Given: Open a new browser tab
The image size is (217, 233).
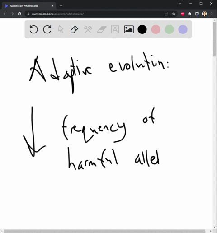Looking at the screenshot, I should coord(61,6).
